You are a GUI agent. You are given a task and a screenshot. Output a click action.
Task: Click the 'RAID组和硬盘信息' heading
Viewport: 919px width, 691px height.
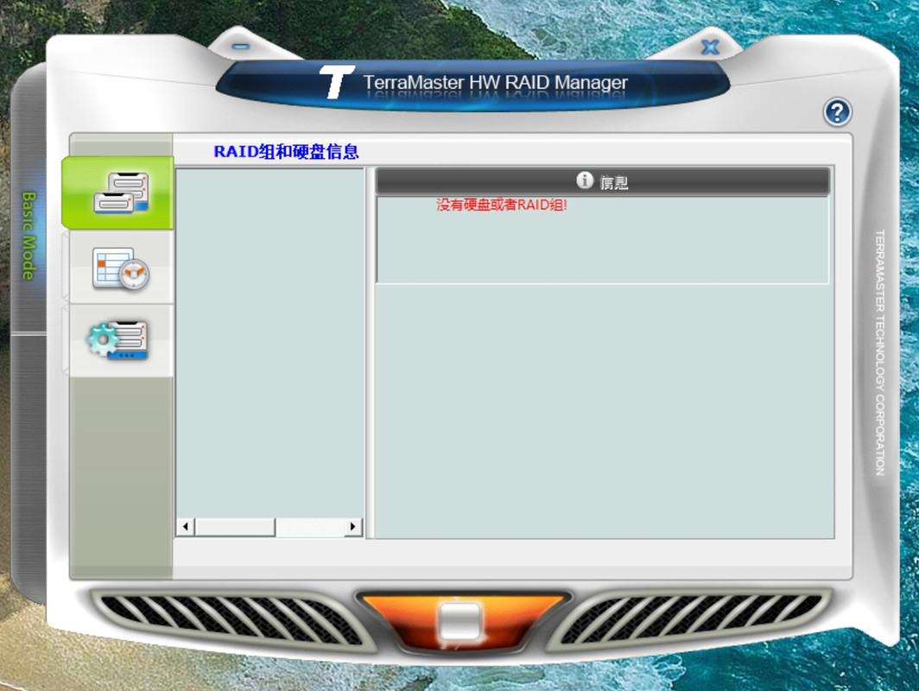(x=286, y=152)
